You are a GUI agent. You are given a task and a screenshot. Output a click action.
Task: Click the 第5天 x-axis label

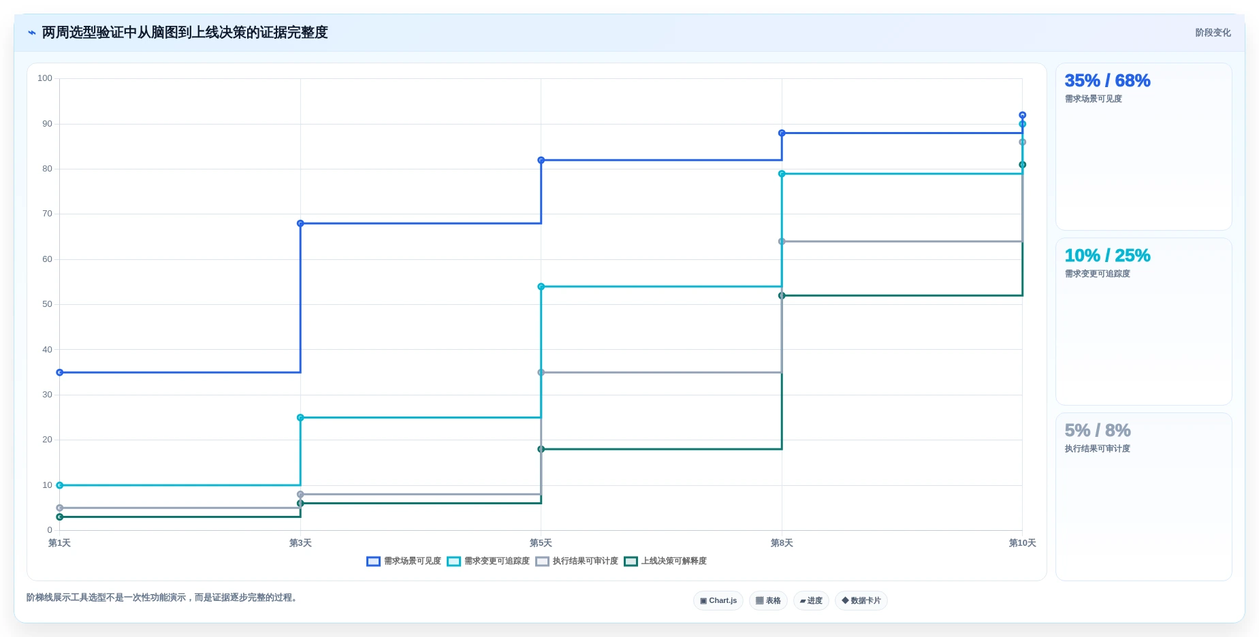pos(541,543)
